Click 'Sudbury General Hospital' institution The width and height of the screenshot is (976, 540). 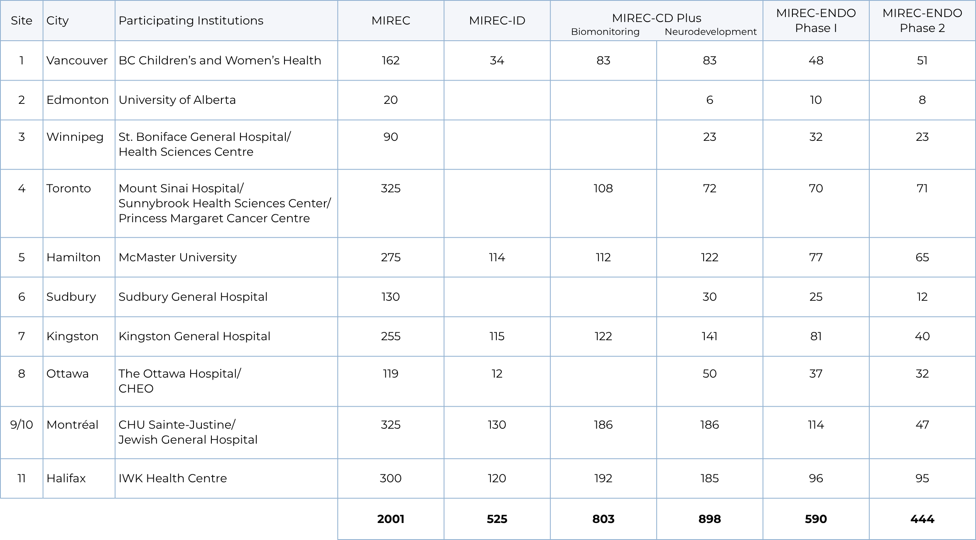[x=193, y=297]
